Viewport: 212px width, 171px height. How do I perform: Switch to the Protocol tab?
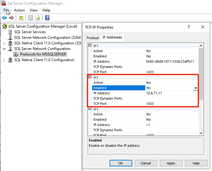pyautogui.click(x=93, y=38)
